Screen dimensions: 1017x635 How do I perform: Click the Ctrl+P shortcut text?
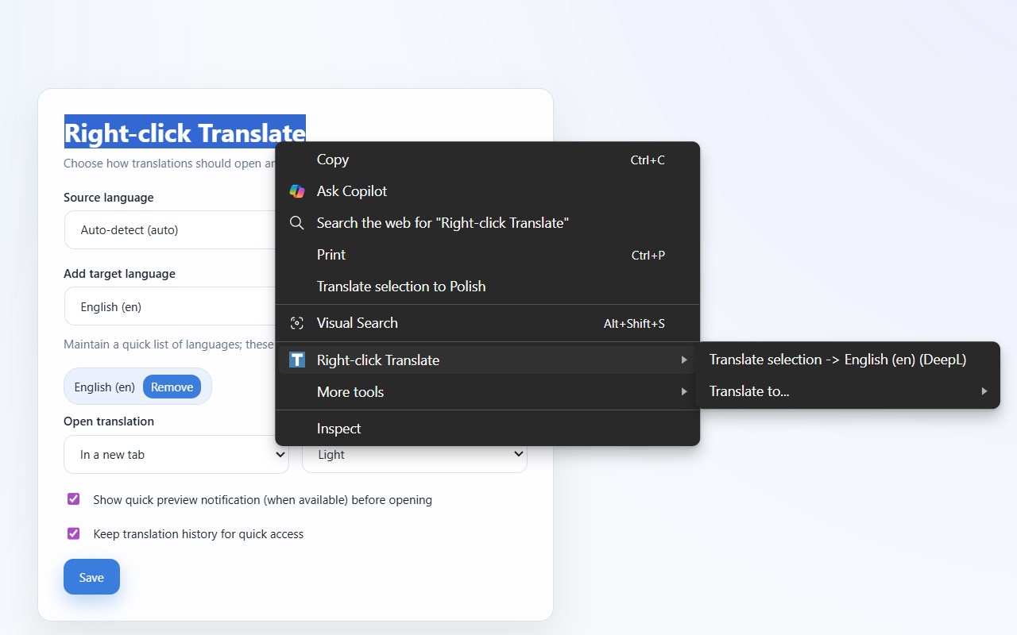[648, 256]
